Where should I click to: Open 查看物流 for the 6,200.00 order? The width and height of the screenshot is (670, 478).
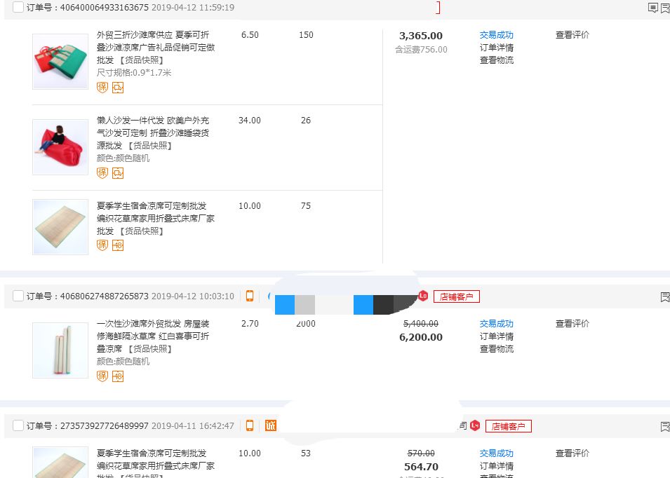(x=496, y=349)
